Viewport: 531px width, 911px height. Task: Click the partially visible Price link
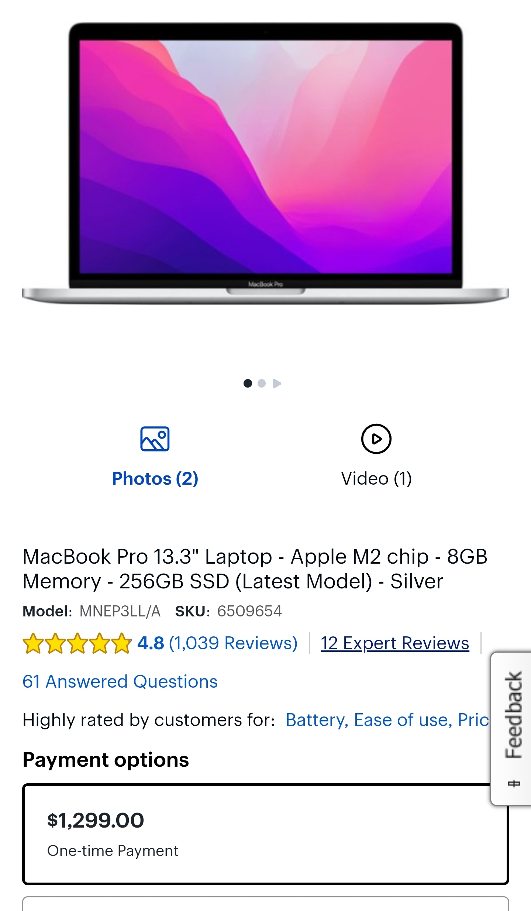point(473,720)
